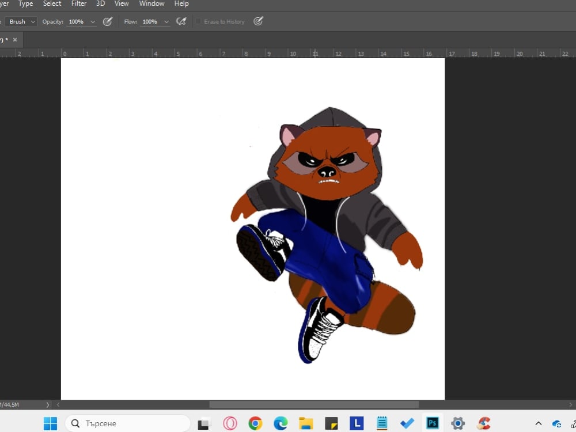576x432 pixels.
Task: Open the Window menu
Action: [151, 3]
